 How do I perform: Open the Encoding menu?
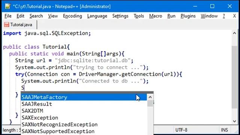coord(72,16)
